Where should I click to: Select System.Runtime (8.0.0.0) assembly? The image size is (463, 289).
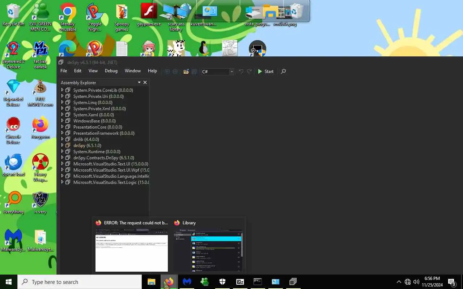(97, 151)
